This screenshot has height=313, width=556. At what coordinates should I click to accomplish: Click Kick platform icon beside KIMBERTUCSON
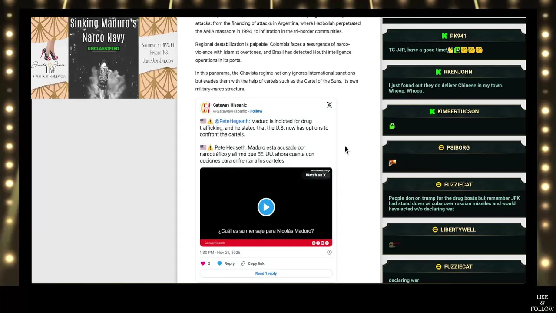[432, 112]
